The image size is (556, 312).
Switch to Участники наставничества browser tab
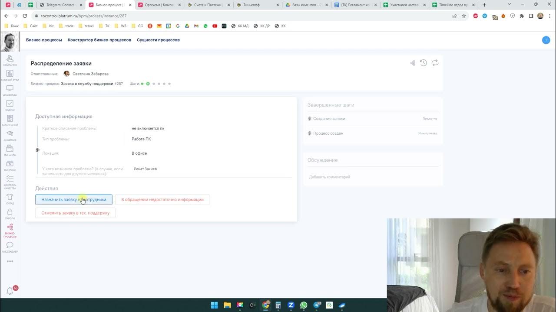coord(405,5)
